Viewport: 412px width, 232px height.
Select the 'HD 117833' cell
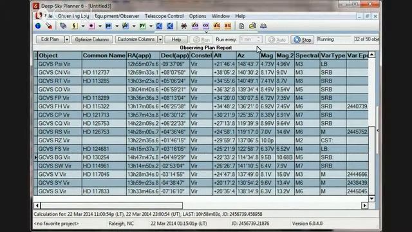(x=104, y=191)
